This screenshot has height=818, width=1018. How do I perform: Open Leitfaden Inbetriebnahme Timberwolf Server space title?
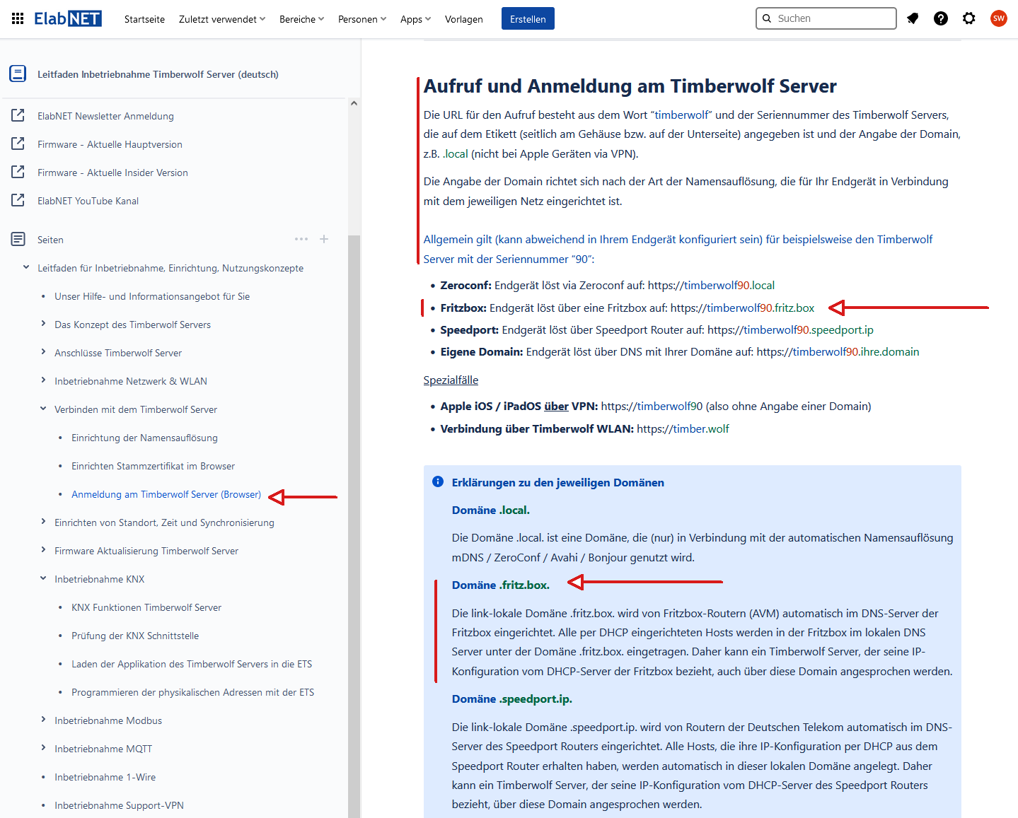[x=158, y=74]
